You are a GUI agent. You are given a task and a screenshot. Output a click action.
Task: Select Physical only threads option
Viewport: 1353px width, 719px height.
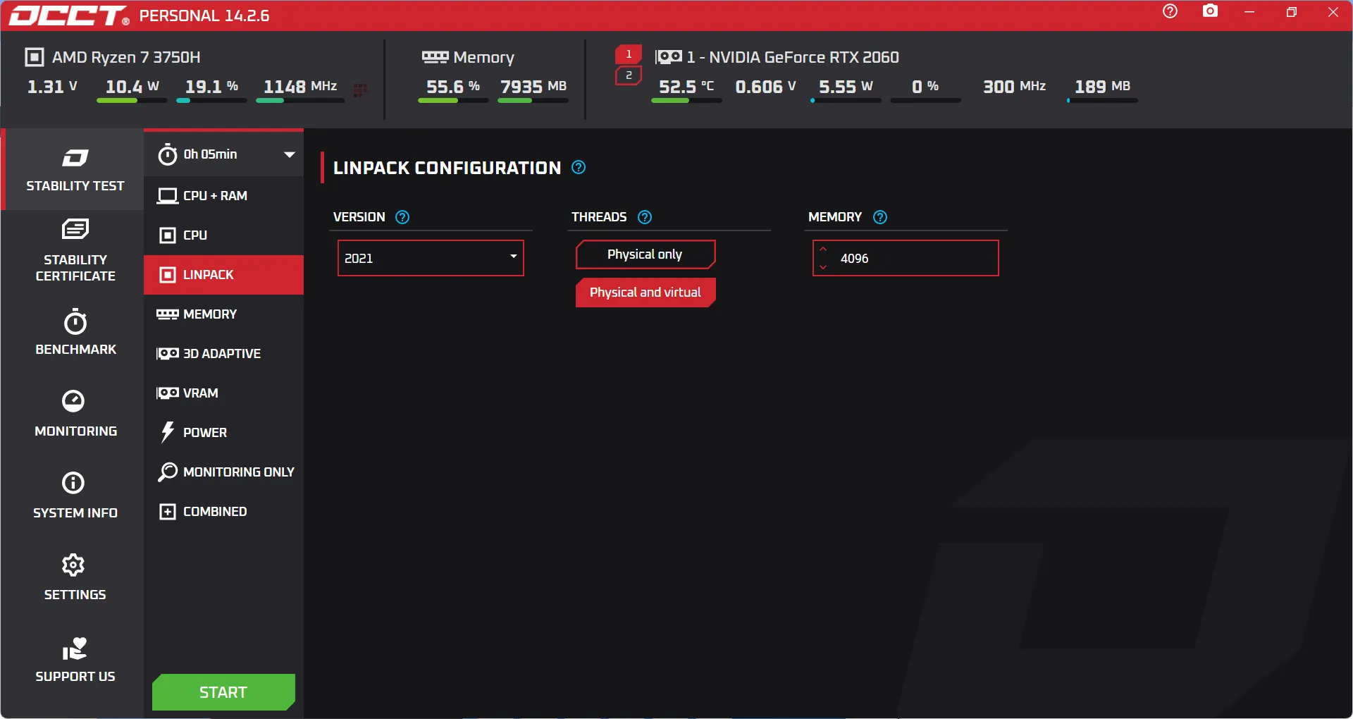645,254
